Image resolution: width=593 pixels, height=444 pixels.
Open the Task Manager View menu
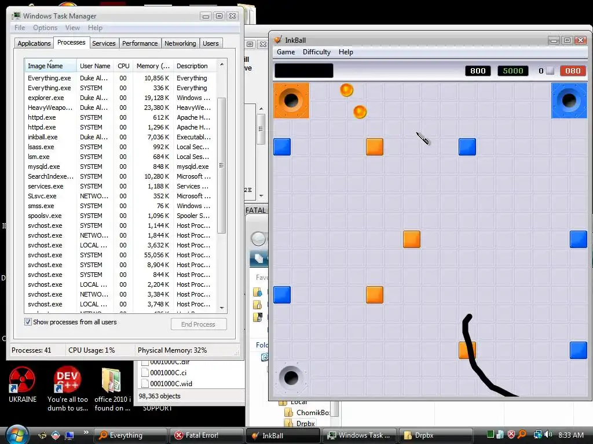point(72,28)
